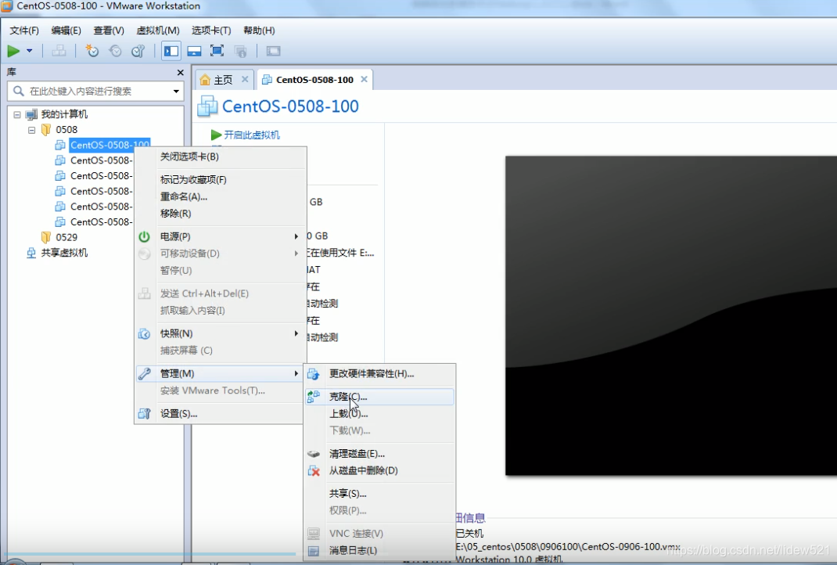837x565 pixels.
Task: Open the 帮助(H) menu
Action: pyautogui.click(x=259, y=31)
